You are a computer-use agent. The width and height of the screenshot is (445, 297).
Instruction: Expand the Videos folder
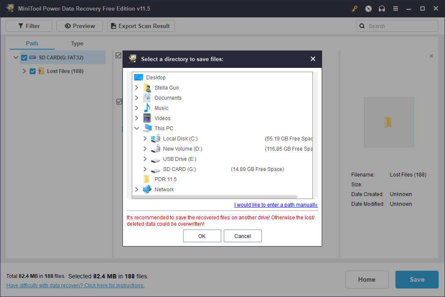coord(137,118)
